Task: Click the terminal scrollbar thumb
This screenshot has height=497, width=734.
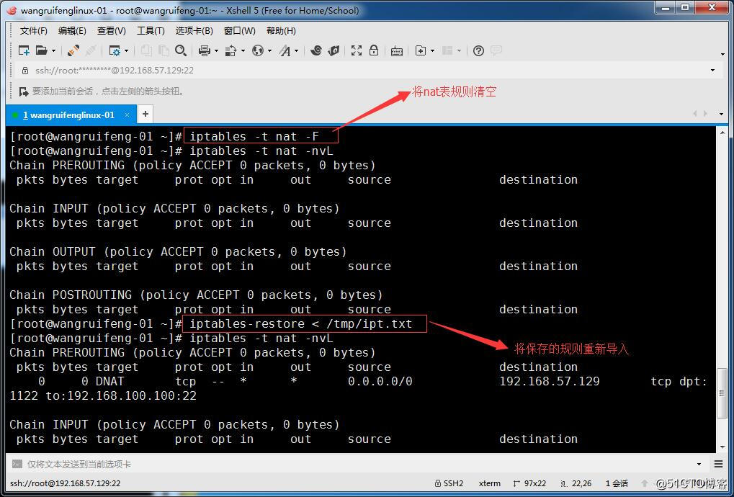Action: tap(722, 392)
